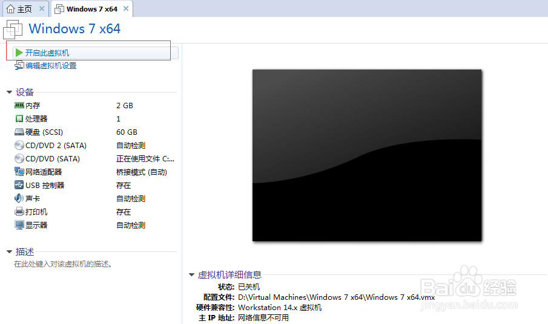Click the Workstation 14.x 虚拟机 compatibility value

pos(280,307)
